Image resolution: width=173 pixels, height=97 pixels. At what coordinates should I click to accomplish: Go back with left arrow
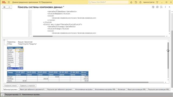[4, 7]
